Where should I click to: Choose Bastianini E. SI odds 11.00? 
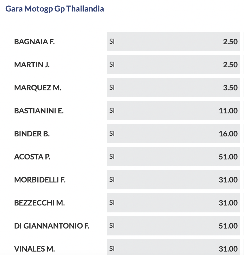pyautogui.click(x=173, y=111)
